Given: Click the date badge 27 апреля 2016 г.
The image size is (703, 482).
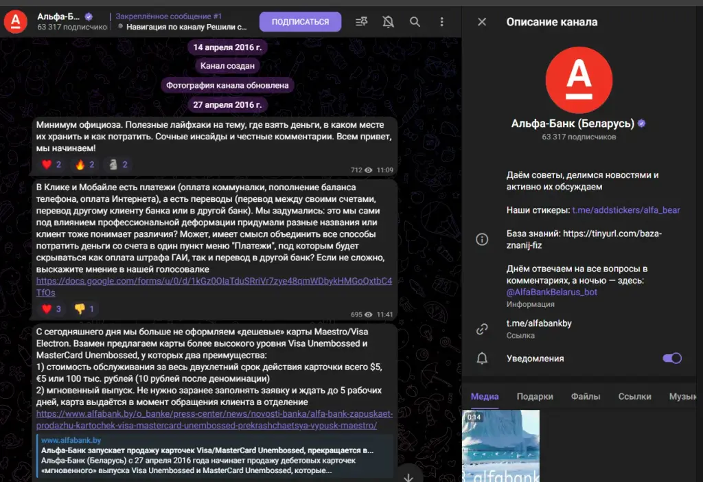Looking at the screenshot, I should coord(227,104).
